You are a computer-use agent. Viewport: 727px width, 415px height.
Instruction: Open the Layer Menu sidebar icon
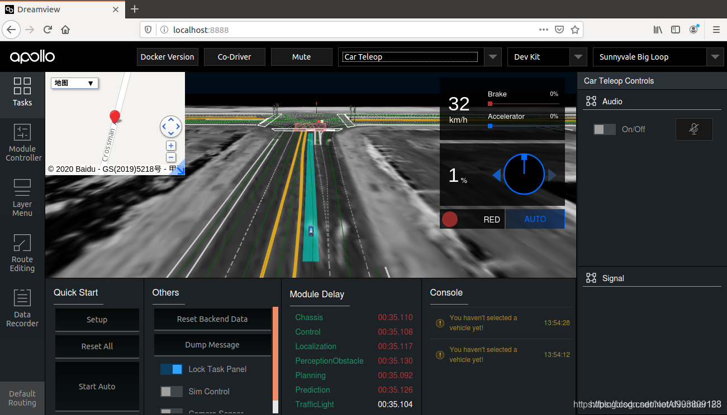22,199
